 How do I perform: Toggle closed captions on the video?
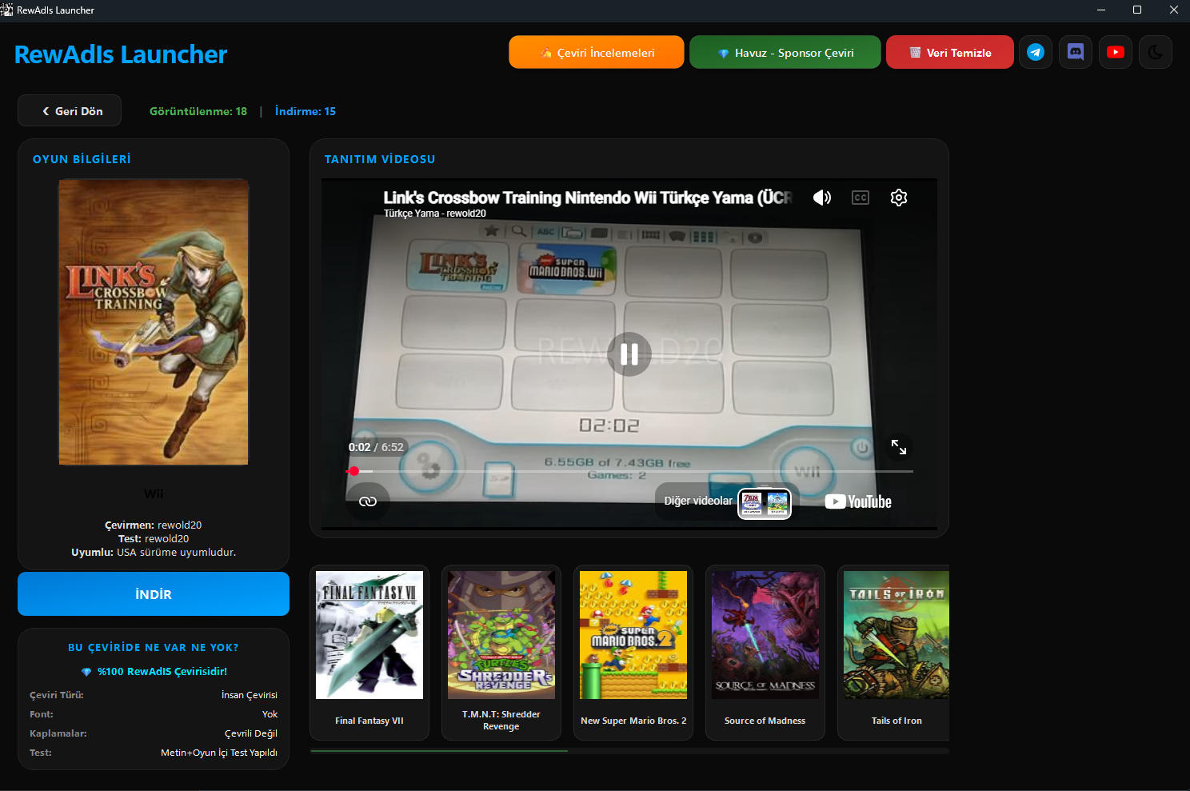pyautogui.click(x=861, y=198)
